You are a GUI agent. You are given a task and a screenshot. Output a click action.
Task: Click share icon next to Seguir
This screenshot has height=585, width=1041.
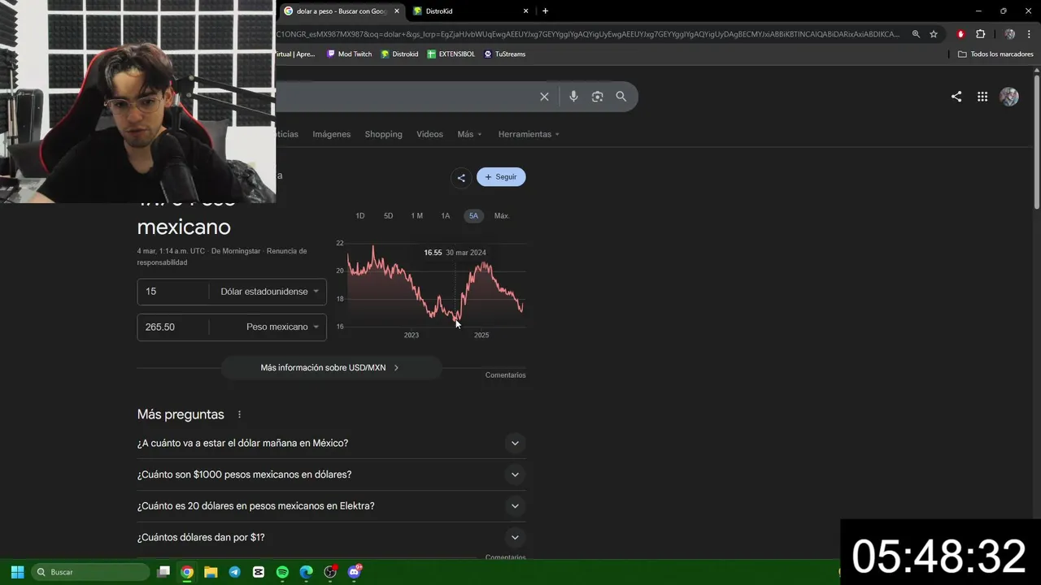click(461, 177)
